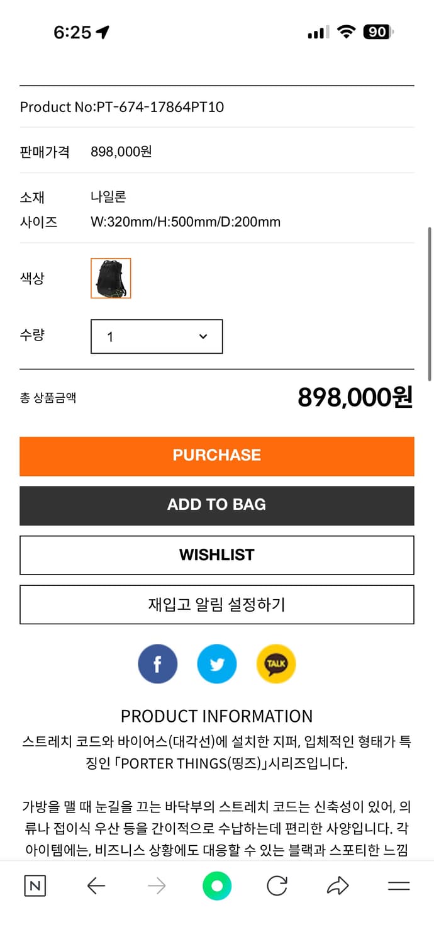
Task: Share product through KakaoTalk icon
Action: coord(275,664)
